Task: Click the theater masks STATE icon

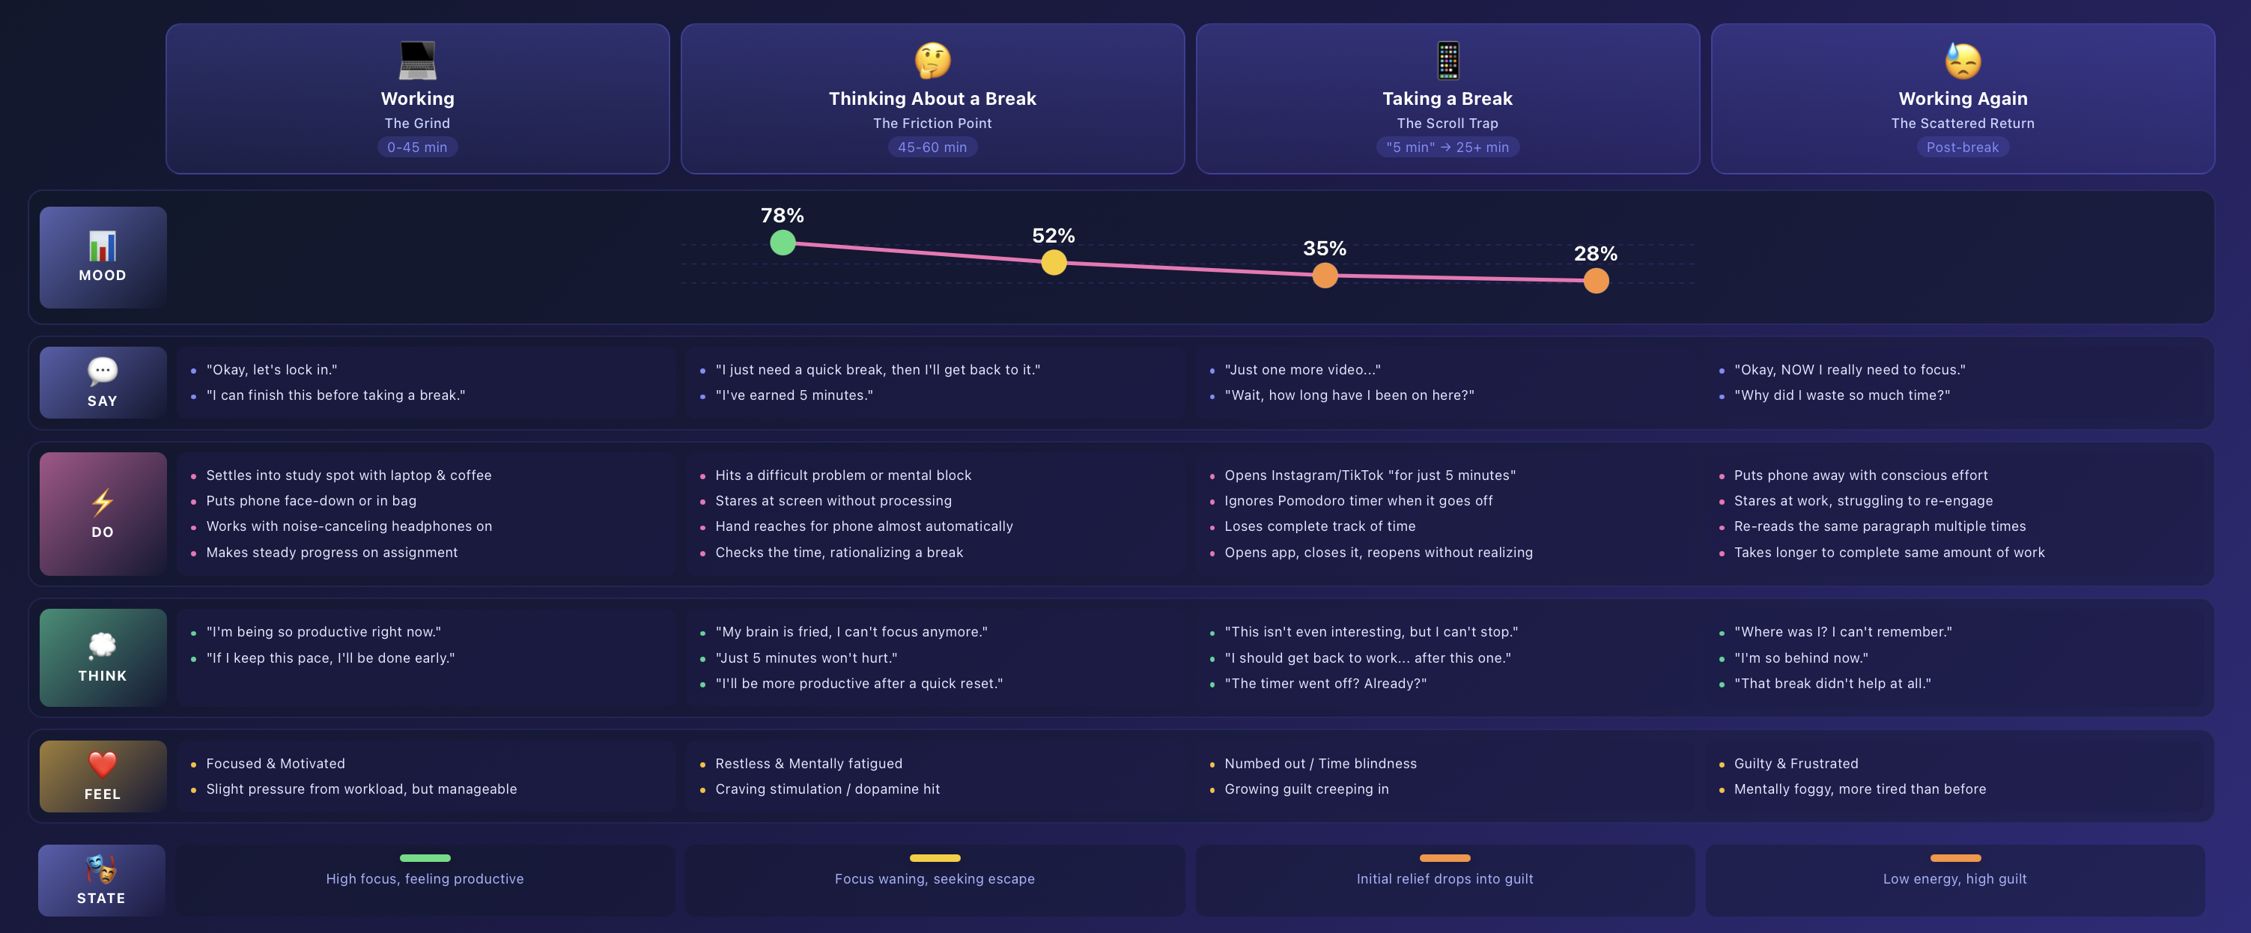Action: [101, 869]
